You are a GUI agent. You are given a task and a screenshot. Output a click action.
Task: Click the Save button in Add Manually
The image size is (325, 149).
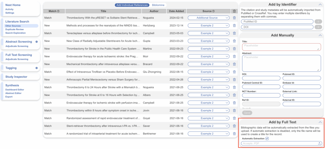(x=247, y=113)
